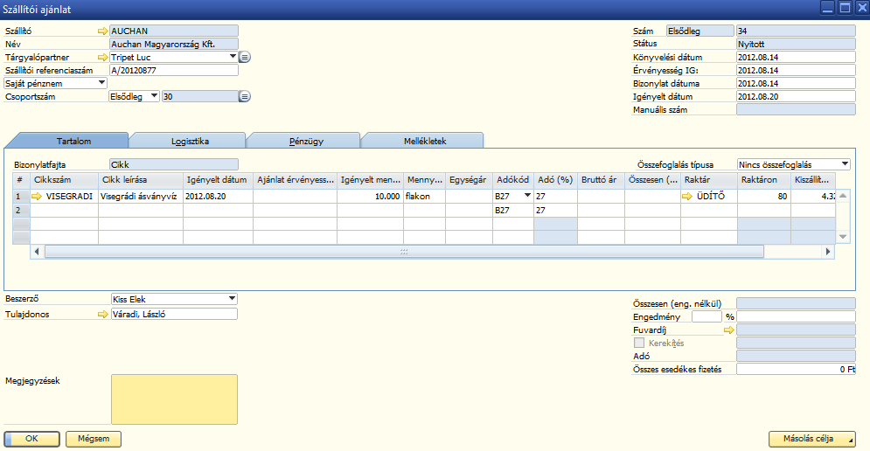Select row number 2 in the table

[x=21, y=211]
